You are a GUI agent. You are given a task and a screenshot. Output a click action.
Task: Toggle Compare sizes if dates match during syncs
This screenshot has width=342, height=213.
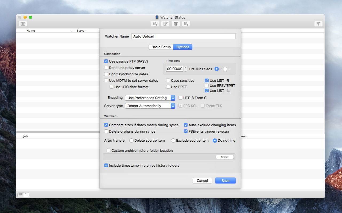click(x=106, y=125)
